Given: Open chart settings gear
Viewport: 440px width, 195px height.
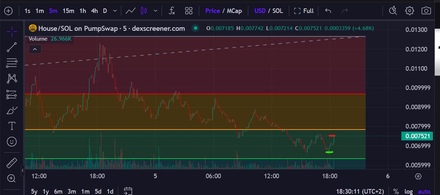Looking at the screenshot, I should click(x=410, y=11).
